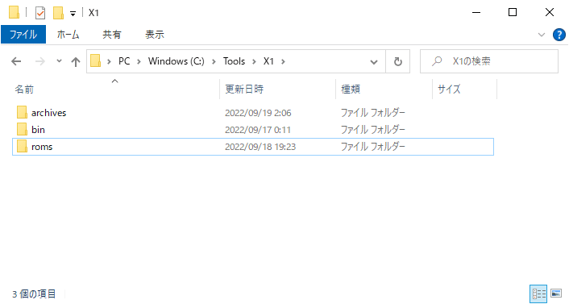Sort by サイズ column header
Image resolution: width=569 pixels, height=304 pixels.
[449, 90]
